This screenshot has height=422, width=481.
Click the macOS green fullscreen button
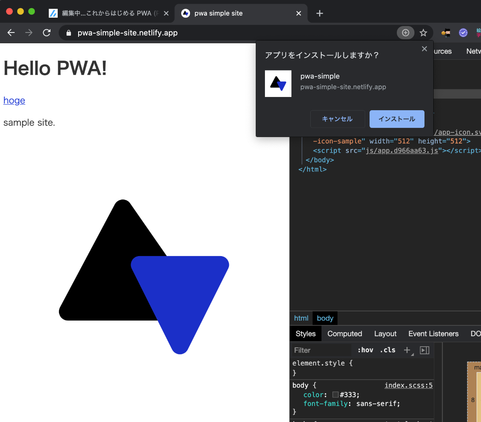click(32, 12)
